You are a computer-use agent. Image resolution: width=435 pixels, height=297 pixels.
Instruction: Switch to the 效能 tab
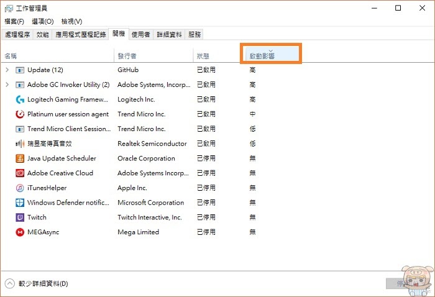click(x=42, y=34)
